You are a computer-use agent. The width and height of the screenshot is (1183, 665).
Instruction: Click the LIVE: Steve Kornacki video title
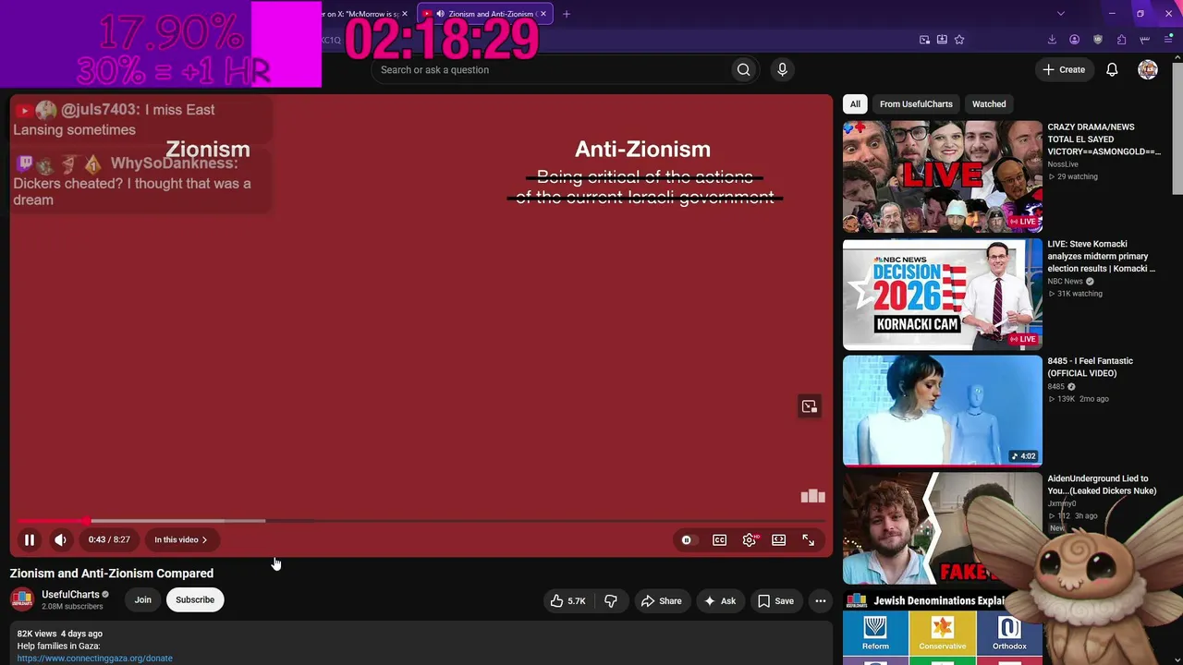[x=1102, y=256]
